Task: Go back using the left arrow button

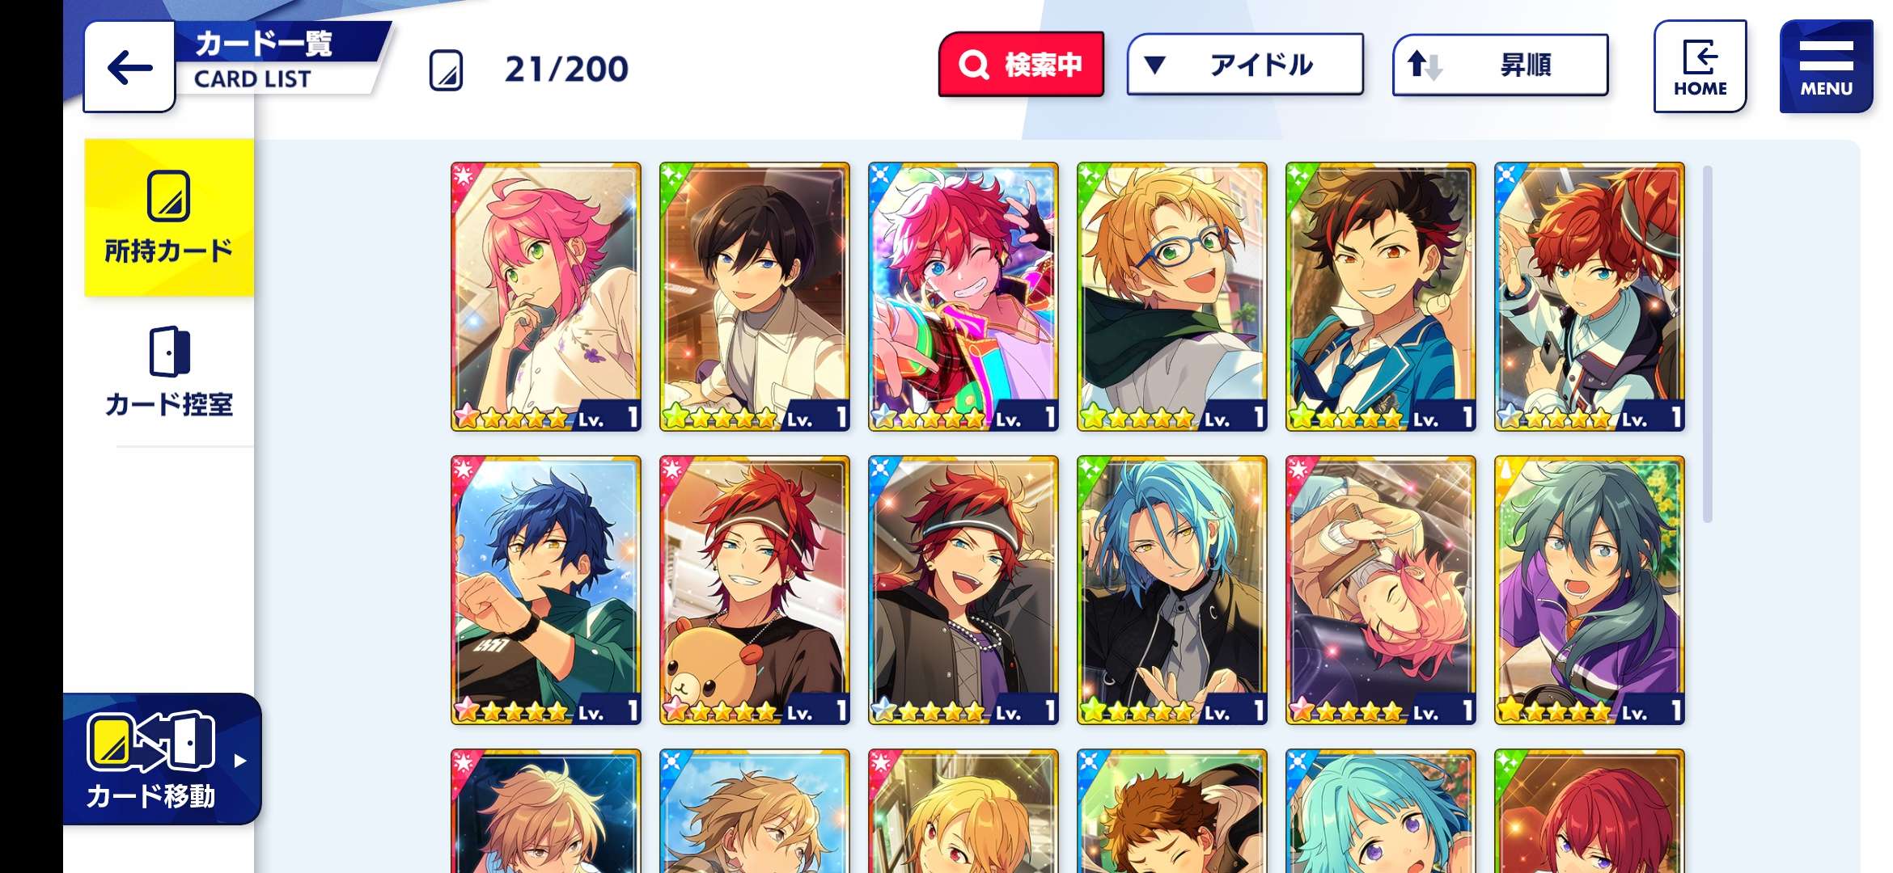Action: (129, 67)
